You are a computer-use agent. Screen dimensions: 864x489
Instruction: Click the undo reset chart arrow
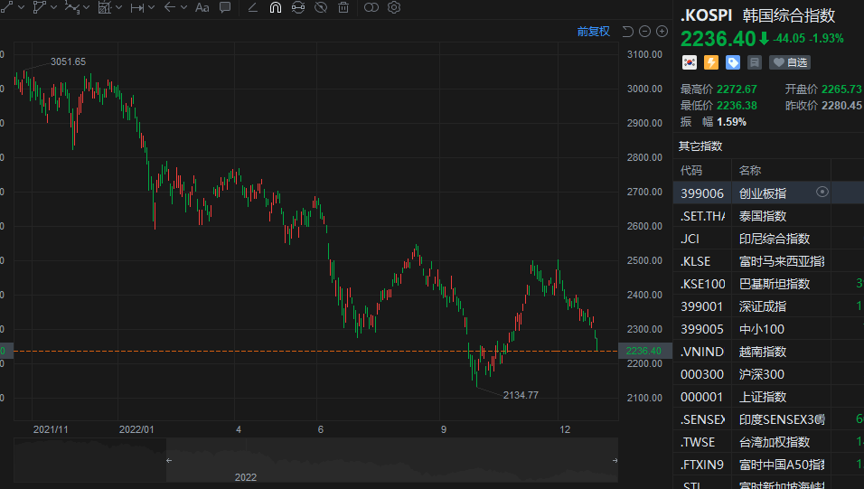point(628,31)
